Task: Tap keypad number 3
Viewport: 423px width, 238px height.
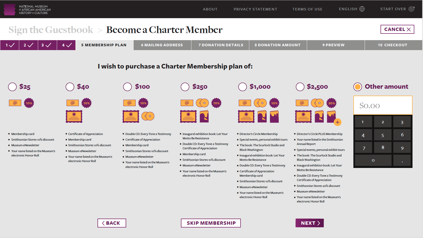Action: 402,122
